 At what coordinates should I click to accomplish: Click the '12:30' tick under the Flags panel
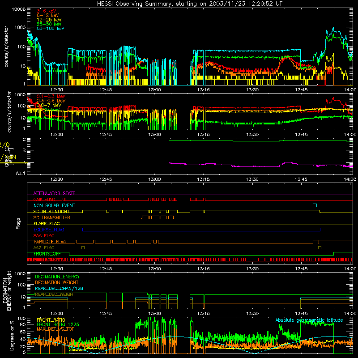[57, 269]
